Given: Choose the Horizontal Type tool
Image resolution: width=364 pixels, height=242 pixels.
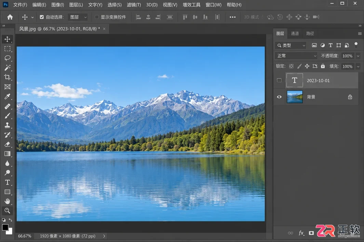Looking at the screenshot, I should [8, 182].
